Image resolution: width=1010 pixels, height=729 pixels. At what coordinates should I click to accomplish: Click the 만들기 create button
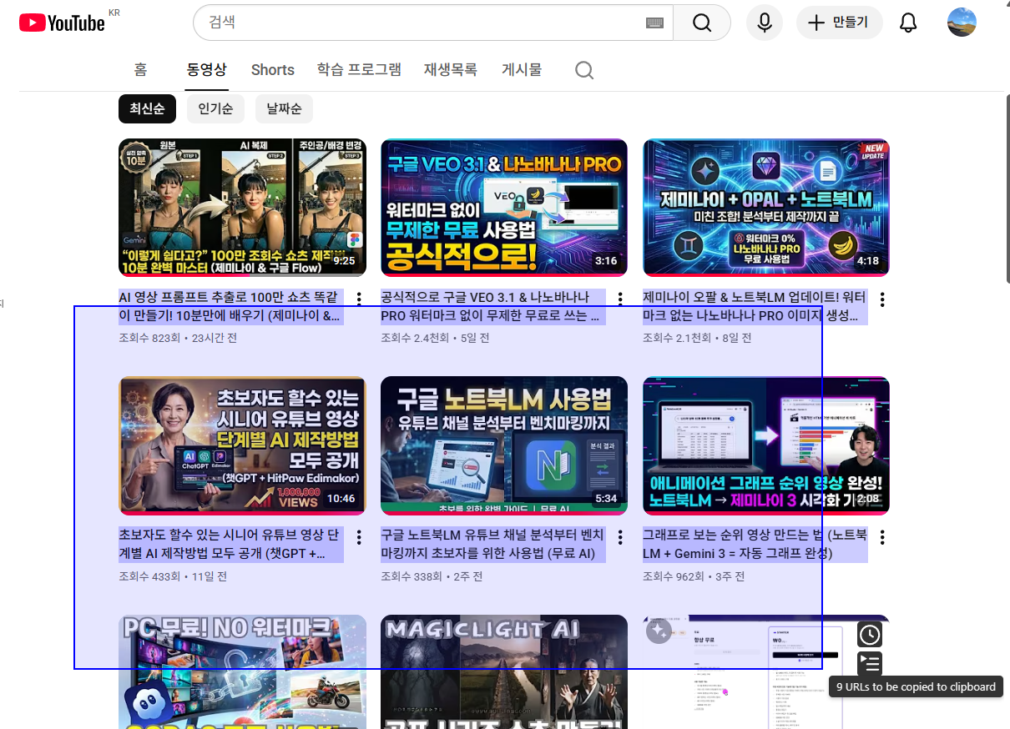click(x=839, y=23)
